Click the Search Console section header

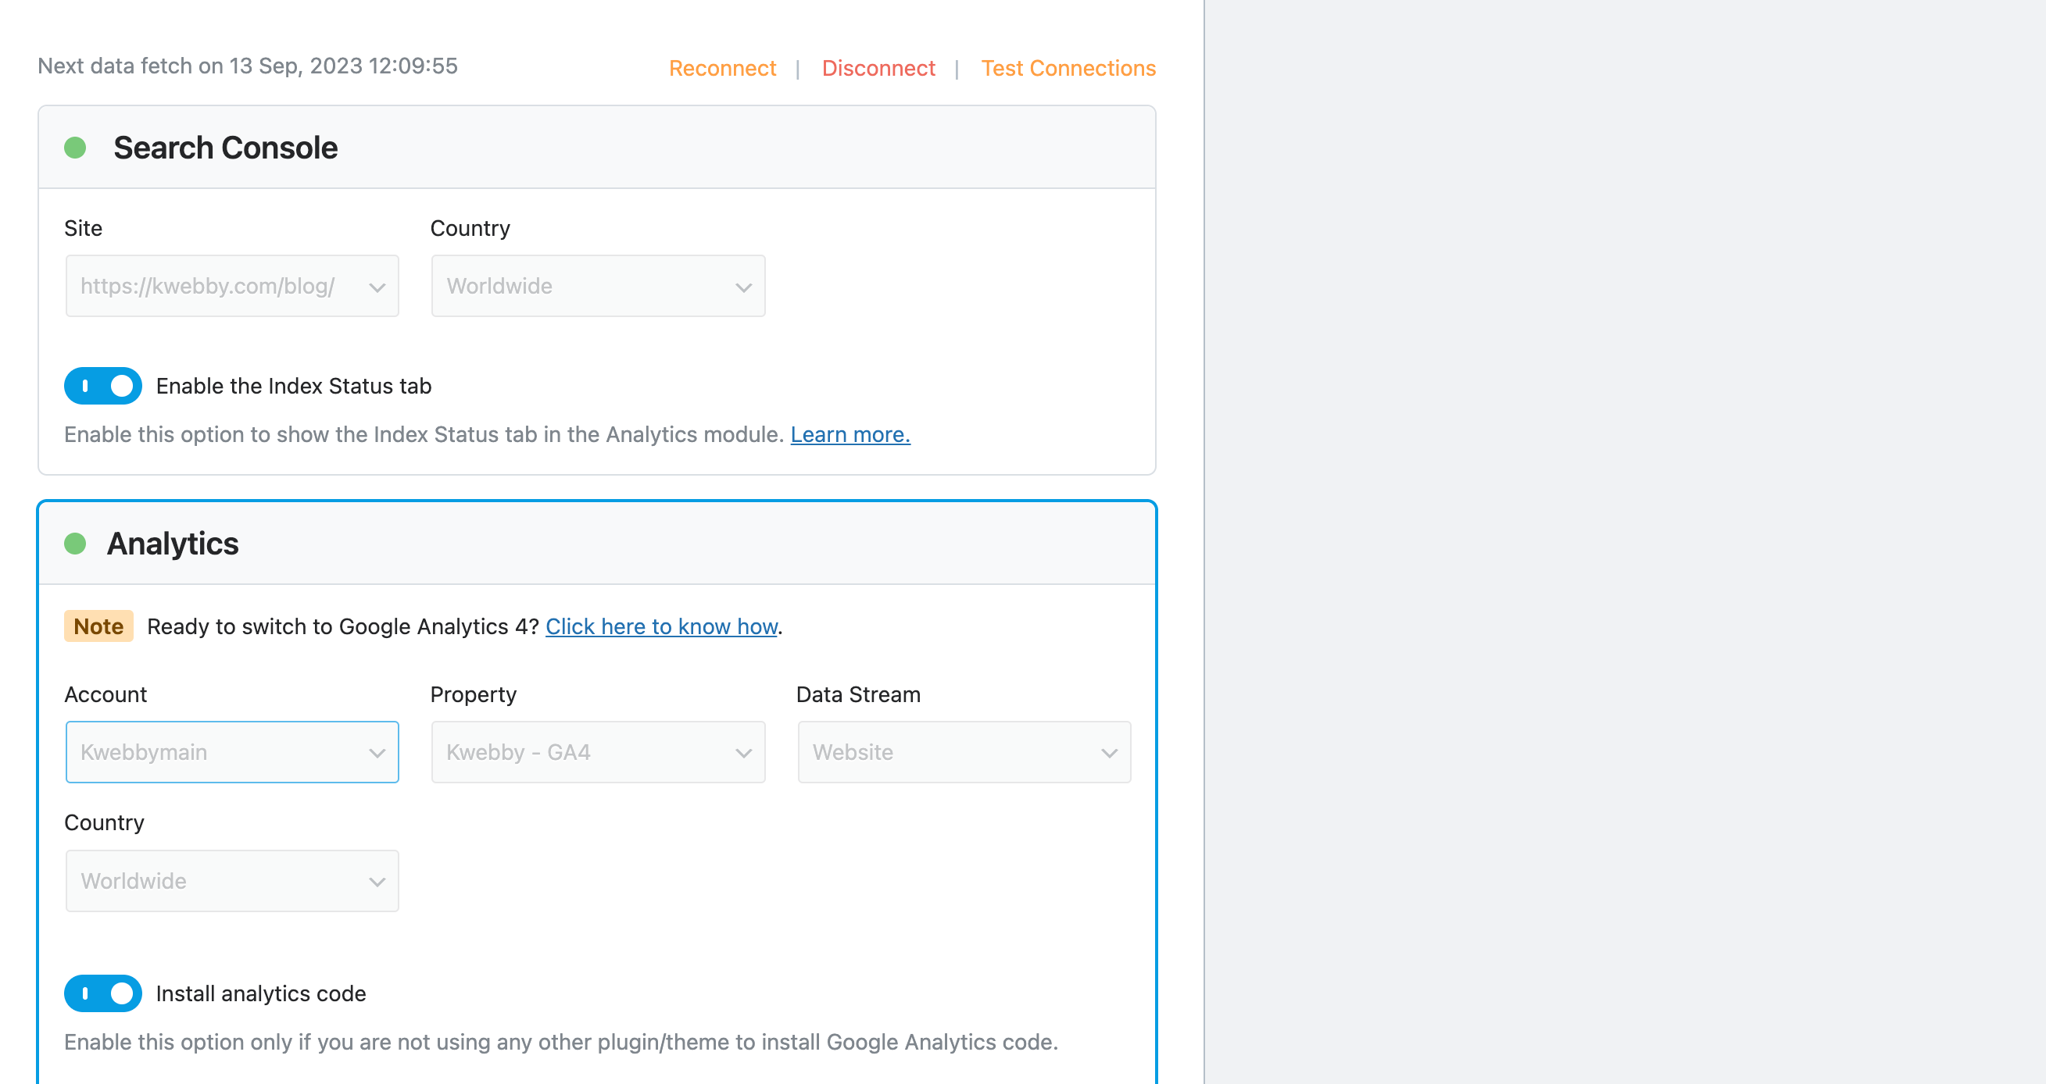pos(596,148)
